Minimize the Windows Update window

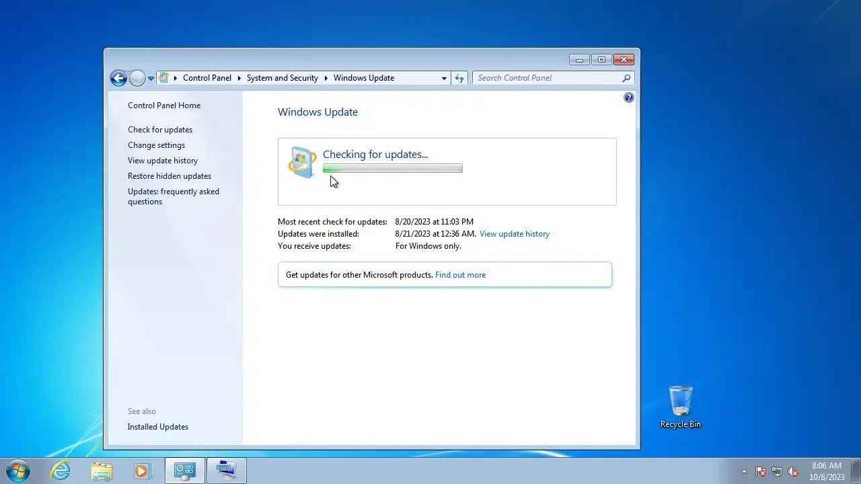click(x=579, y=60)
